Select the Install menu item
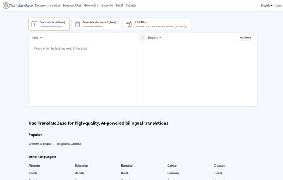 (119, 6)
